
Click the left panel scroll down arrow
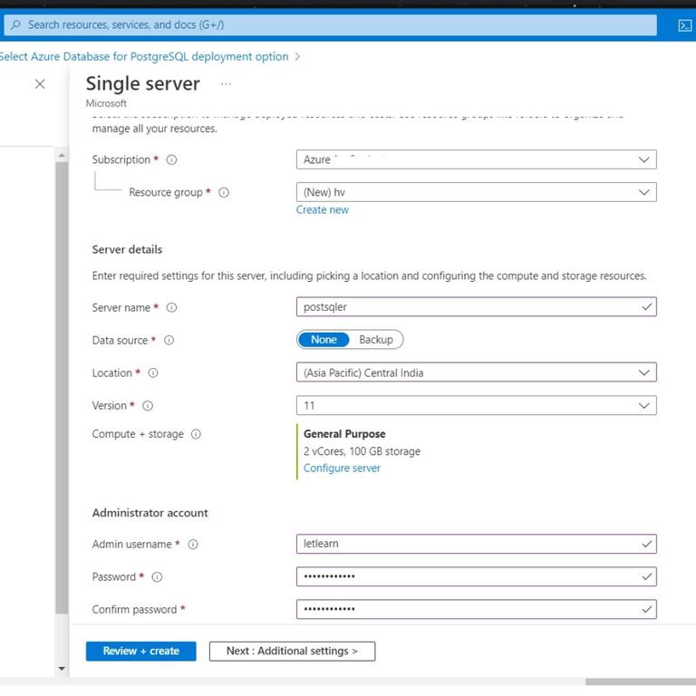(x=62, y=669)
